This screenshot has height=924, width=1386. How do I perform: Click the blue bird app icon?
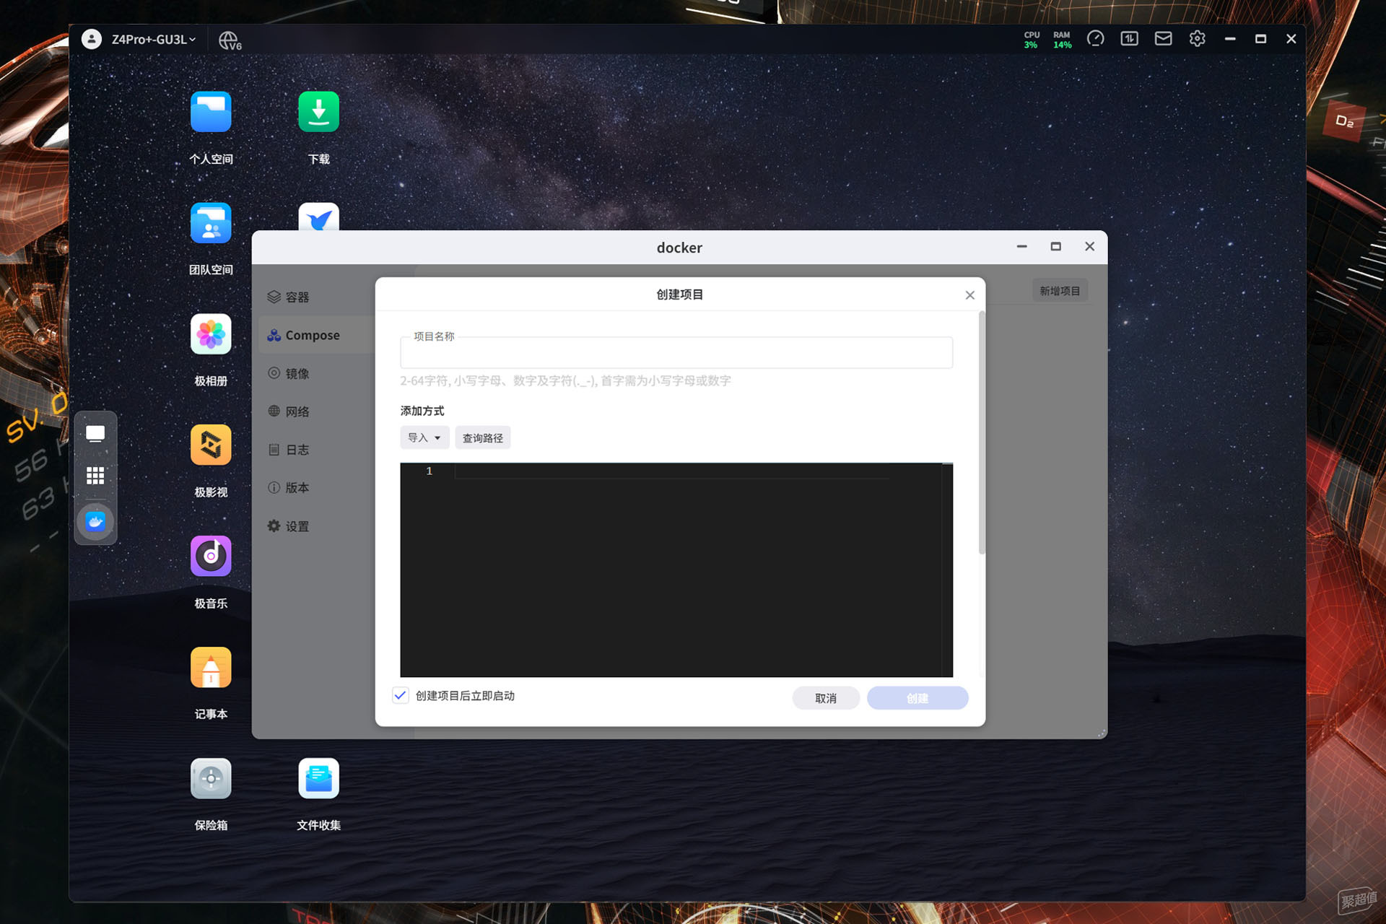click(318, 217)
